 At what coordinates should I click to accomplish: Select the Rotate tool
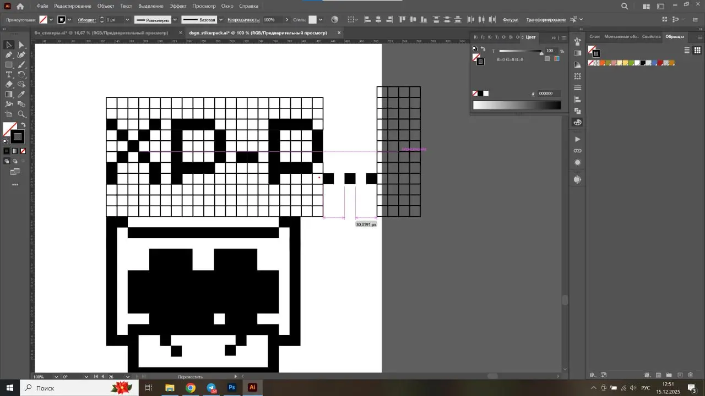point(21,75)
